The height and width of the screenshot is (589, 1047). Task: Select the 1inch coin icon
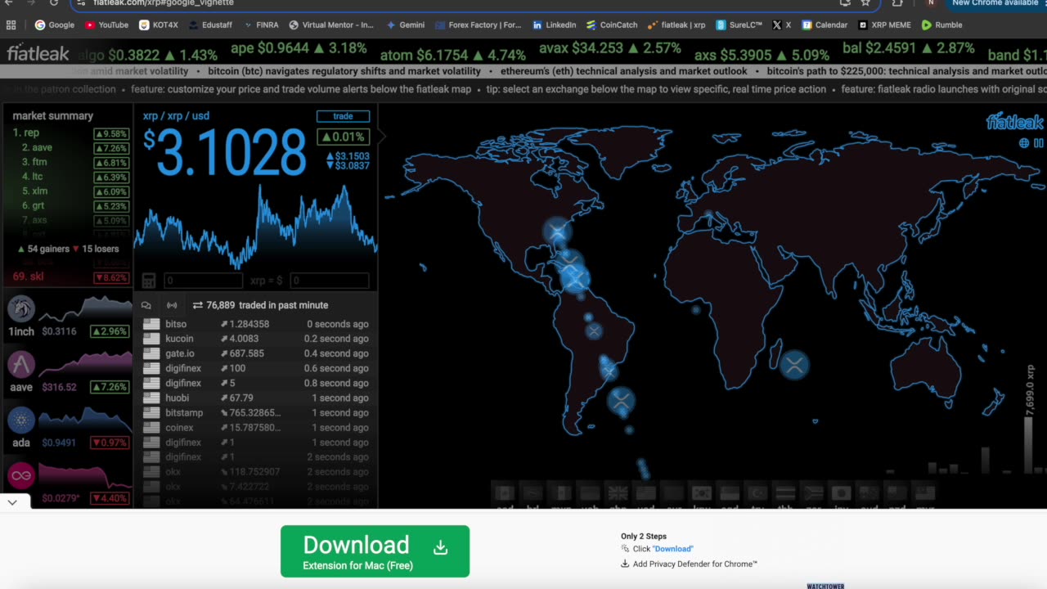21,308
